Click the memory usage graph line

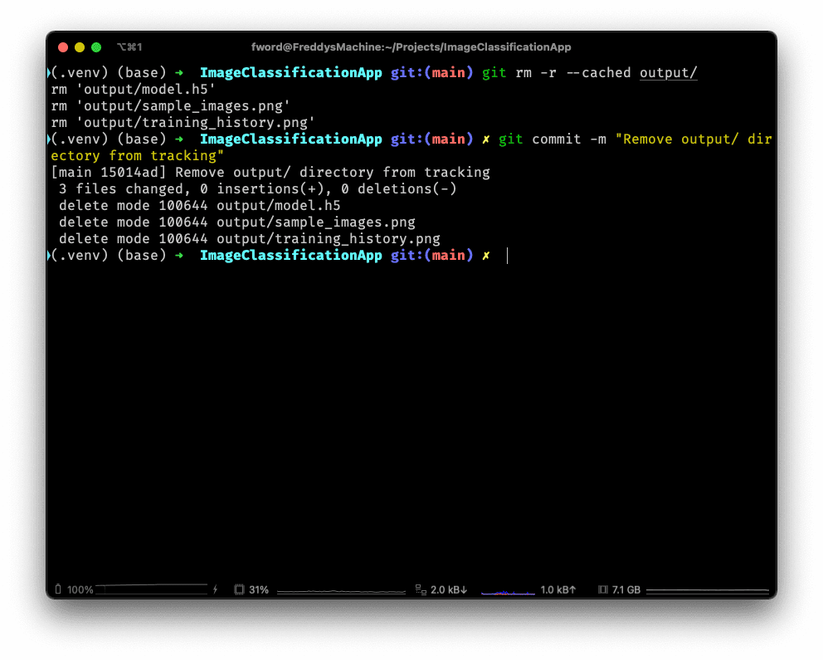click(x=708, y=591)
